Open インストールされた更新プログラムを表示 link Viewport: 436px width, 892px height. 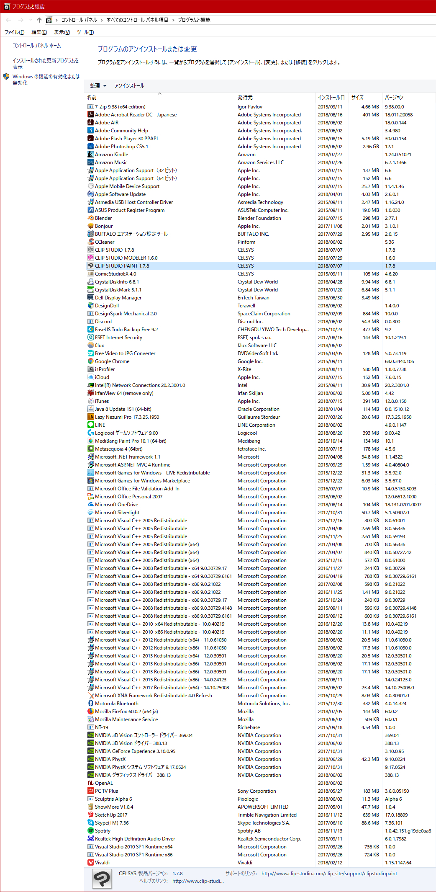[x=46, y=64]
